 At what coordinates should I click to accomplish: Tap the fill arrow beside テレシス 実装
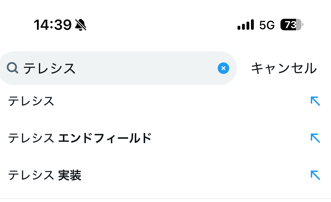pos(315,175)
